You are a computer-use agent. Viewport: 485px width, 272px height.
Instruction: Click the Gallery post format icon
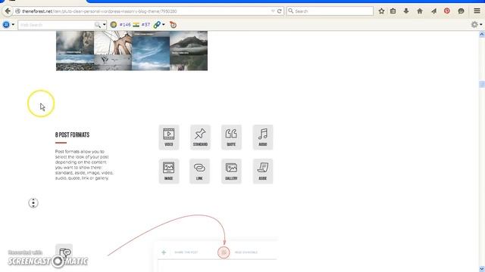[231, 172]
